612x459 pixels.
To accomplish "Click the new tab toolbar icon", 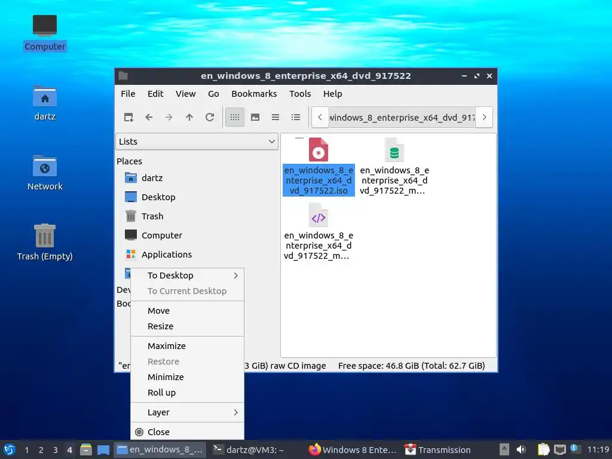I will [128, 117].
